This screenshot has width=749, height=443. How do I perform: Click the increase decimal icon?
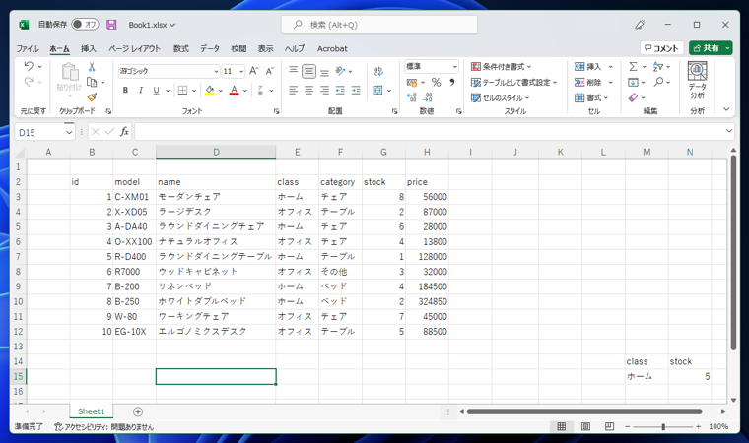click(411, 97)
